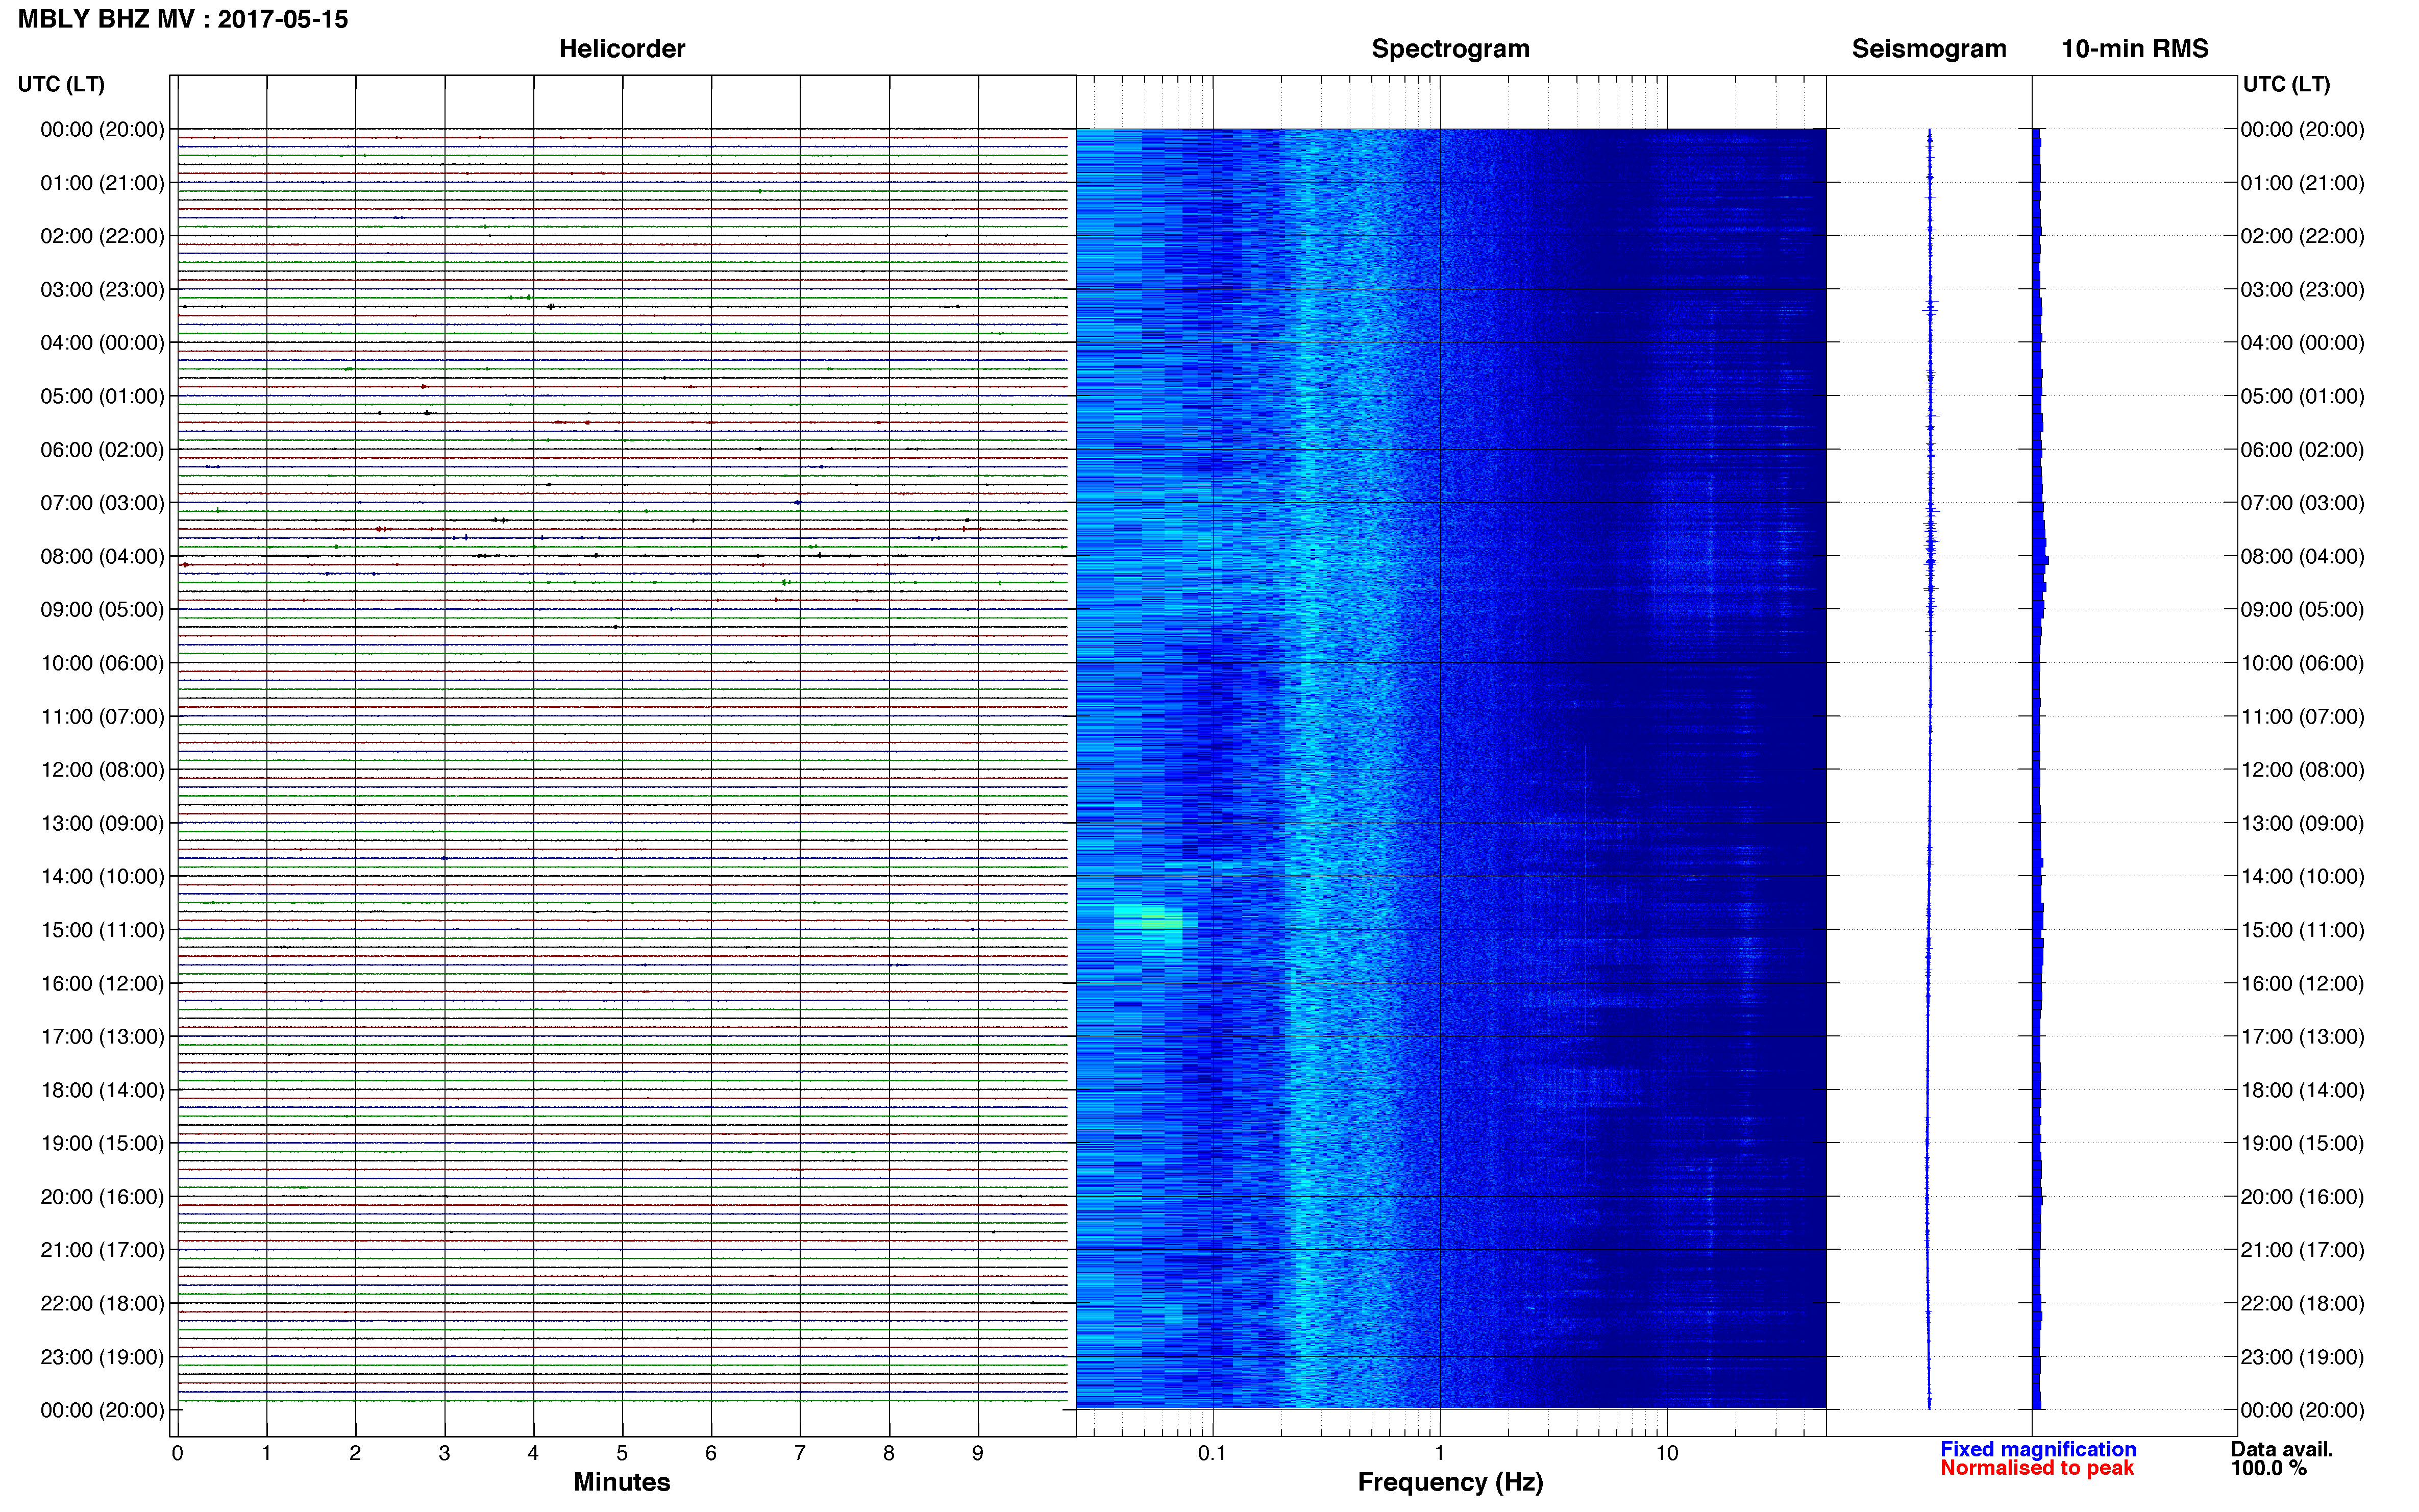Select the Seismogram panel heading
2419x1512 pixels.
[x=1929, y=49]
